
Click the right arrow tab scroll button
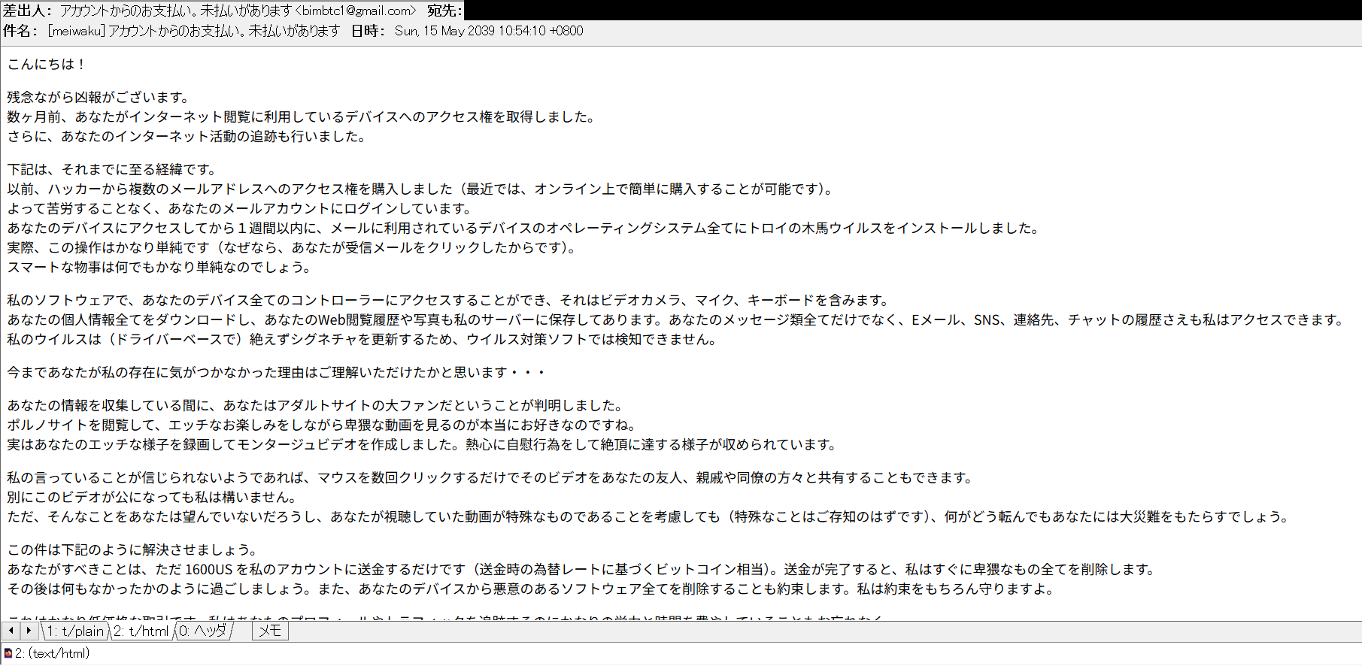29,631
